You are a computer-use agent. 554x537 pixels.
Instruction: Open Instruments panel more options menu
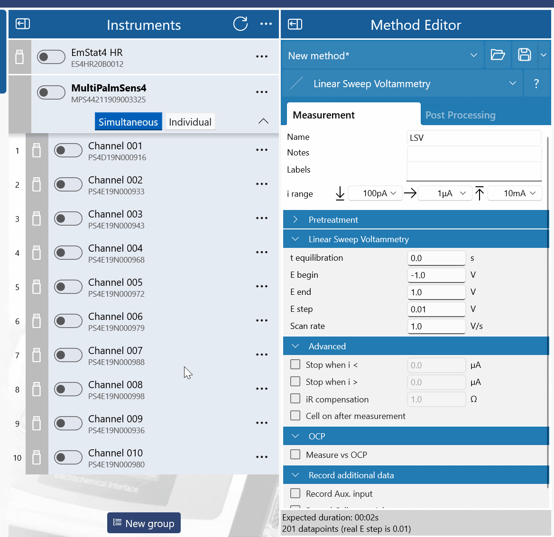pos(266,24)
